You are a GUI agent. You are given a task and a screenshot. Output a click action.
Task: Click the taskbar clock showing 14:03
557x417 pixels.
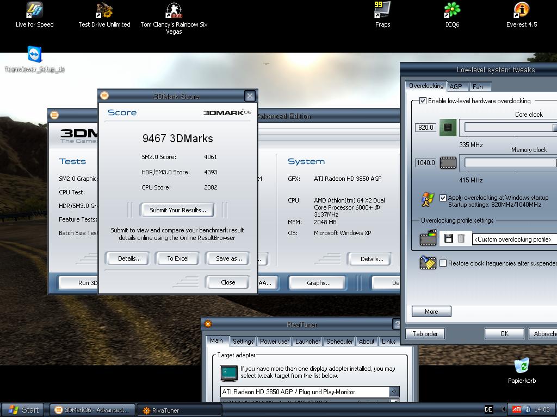542,409
